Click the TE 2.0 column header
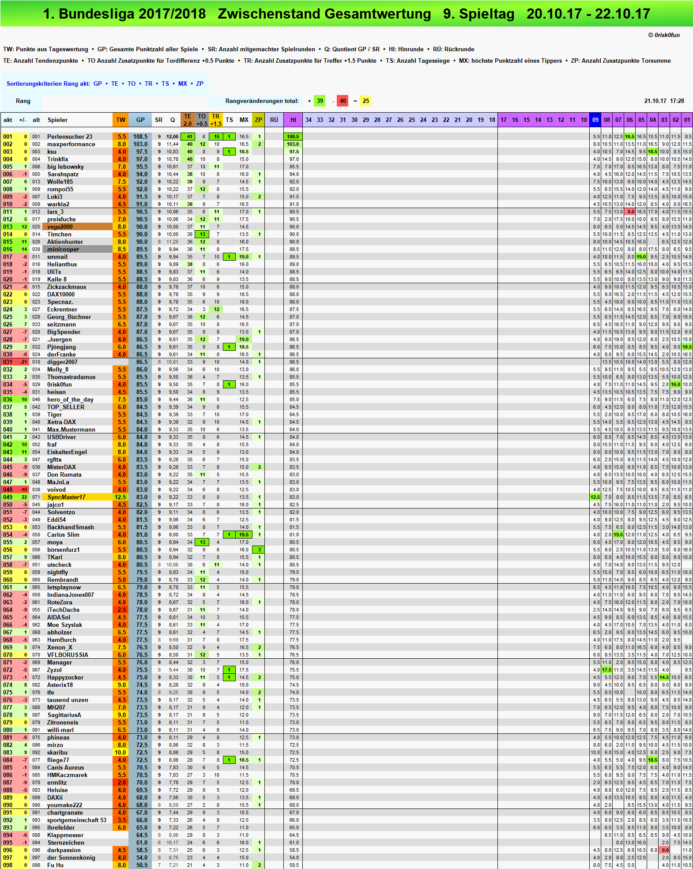693x869 pixels. pos(188,120)
